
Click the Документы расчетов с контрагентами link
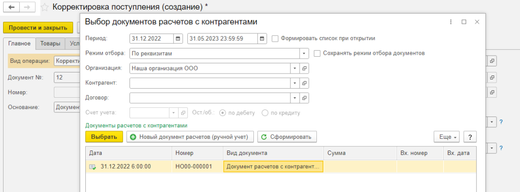coord(136,126)
